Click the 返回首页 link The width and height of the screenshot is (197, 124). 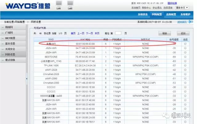pyautogui.click(x=182, y=22)
